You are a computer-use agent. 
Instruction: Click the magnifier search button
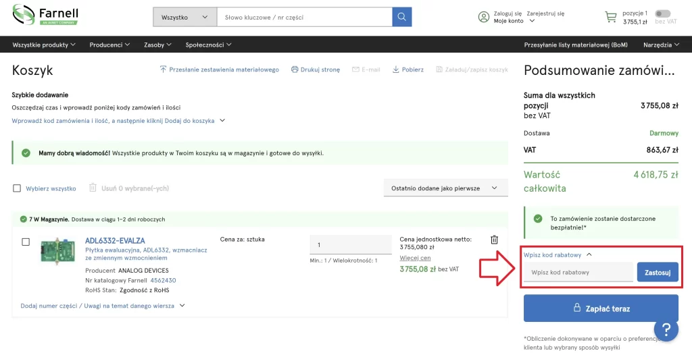(x=401, y=17)
